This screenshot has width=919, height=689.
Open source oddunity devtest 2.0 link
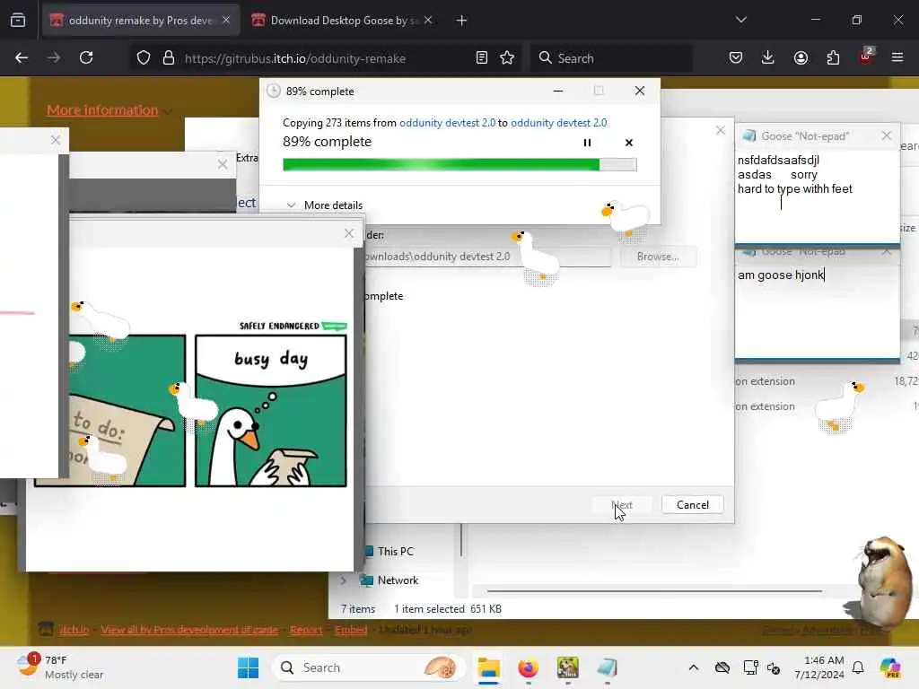pyautogui.click(x=447, y=122)
